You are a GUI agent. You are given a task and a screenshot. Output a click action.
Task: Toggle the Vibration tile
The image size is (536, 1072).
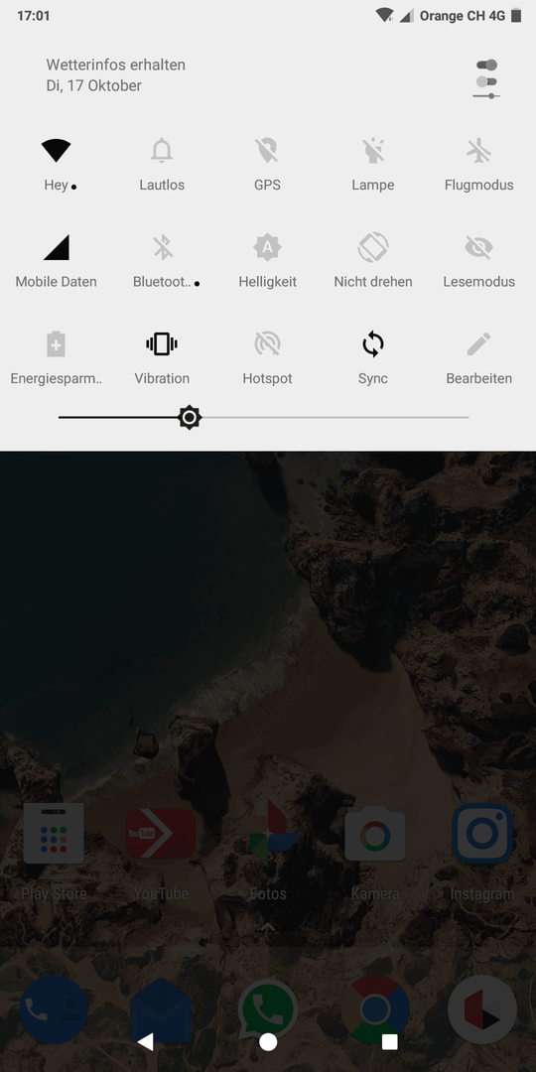(162, 343)
